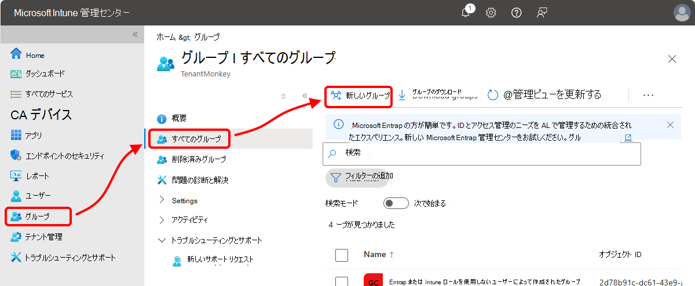This screenshot has height=286, width=695.
Task: Select 削除済みグループ in groups menu
Action: tap(192, 159)
